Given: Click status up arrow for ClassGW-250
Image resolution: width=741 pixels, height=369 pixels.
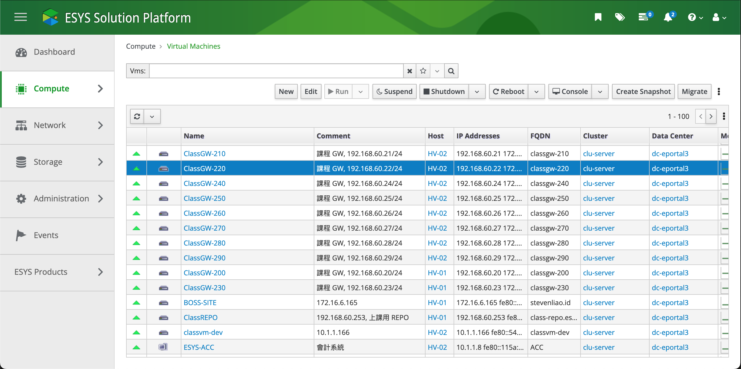Looking at the screenshot, I should [x=136, y=199].
